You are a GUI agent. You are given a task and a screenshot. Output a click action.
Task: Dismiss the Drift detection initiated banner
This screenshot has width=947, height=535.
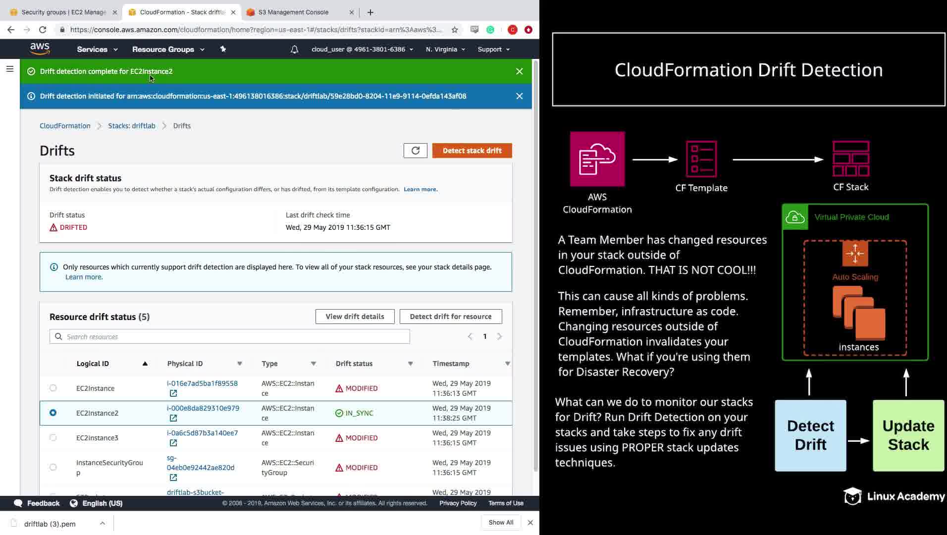pos(519,96)
